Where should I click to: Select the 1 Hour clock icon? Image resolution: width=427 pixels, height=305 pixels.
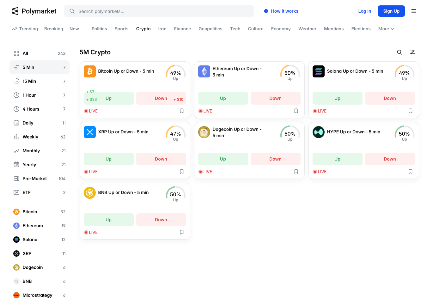16,95
